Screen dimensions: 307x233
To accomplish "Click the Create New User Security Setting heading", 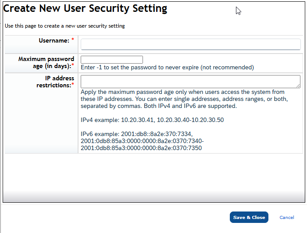I will coord(85,8).
